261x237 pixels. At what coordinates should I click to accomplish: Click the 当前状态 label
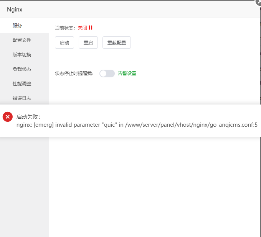(x=65, y=28)
